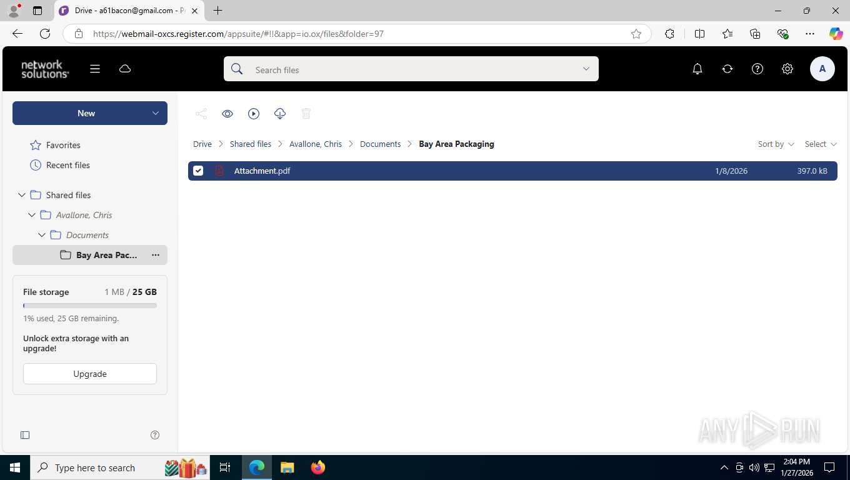Toggle the folder view sidebar icon

25,435
